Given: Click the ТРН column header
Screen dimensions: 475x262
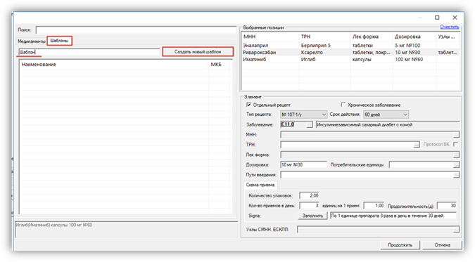Looking at the screenshot, I should pyautogui.click(x=324, y=37).
